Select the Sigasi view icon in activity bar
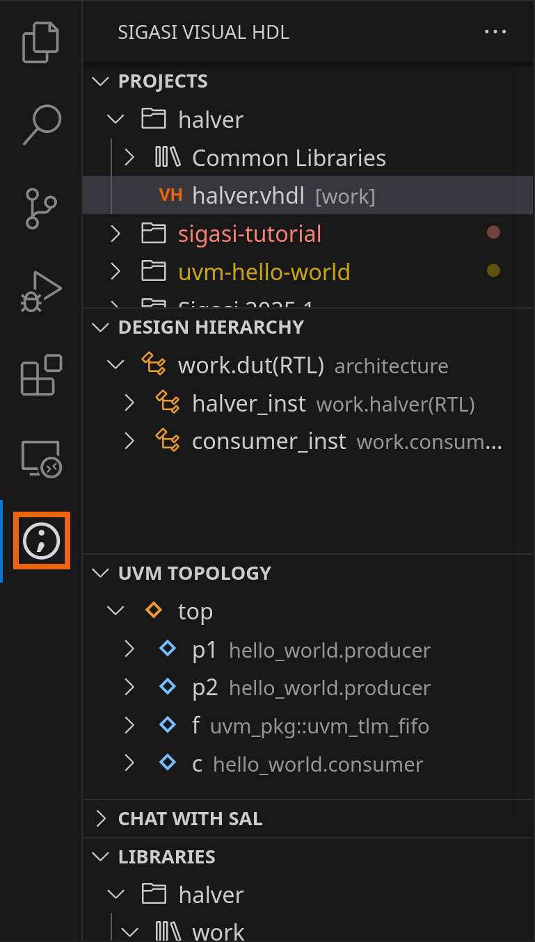The width and height of the screenshot is (535, 942). click(41, 540)
